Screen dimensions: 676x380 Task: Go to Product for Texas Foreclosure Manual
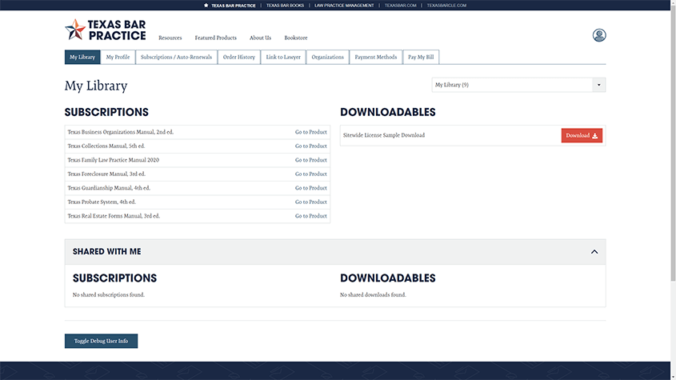click(311, 174)
